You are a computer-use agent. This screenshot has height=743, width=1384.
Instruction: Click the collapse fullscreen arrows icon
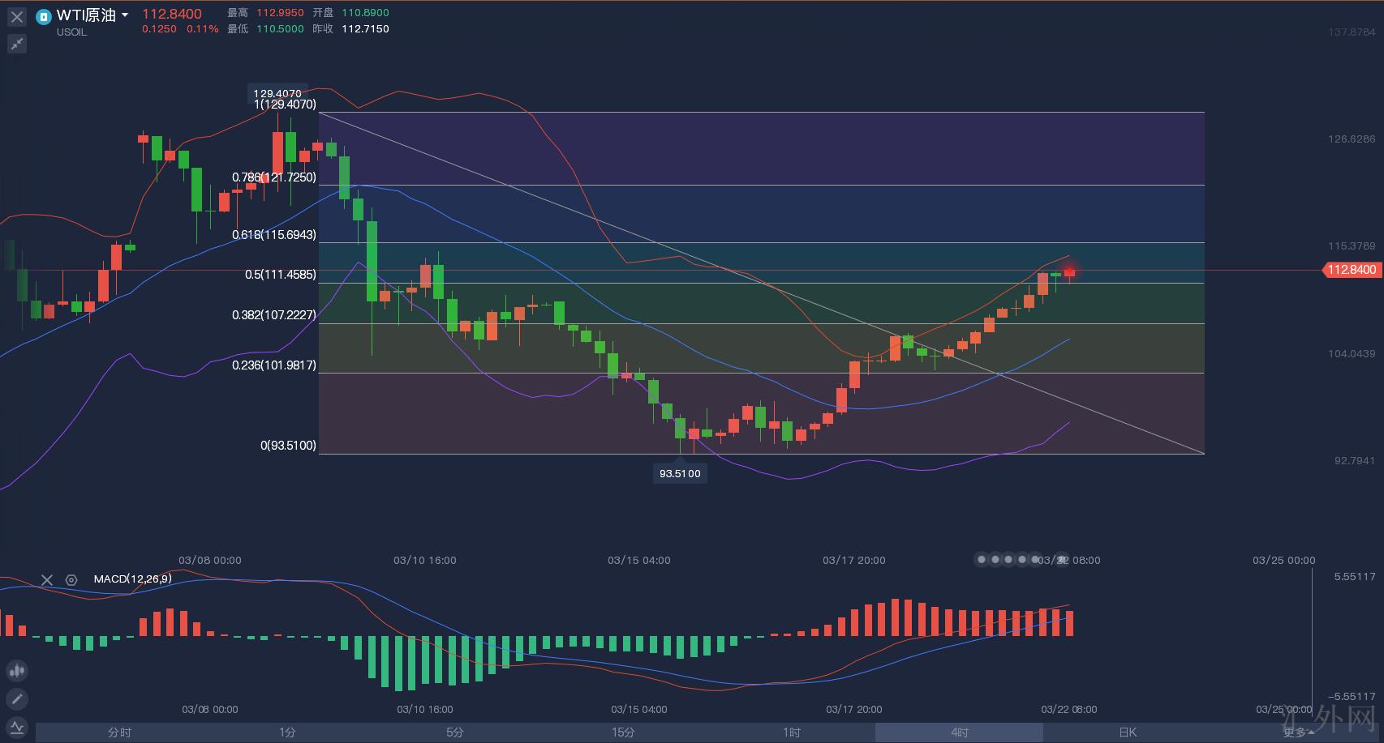[x=17, y=44]
